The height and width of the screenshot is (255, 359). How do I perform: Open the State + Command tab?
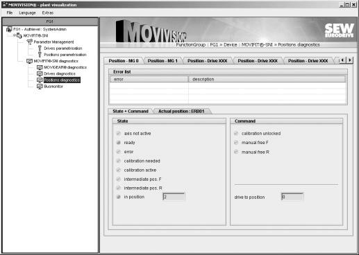[131, 111]
